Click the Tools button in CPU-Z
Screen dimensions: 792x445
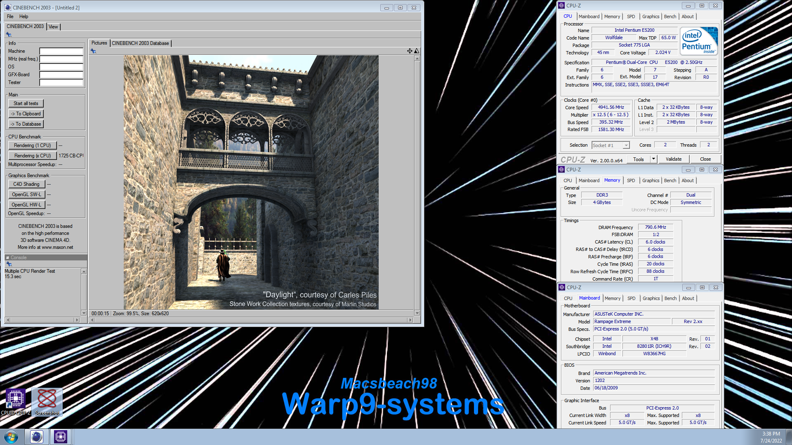pyautogui.click(x=639, y=159)
